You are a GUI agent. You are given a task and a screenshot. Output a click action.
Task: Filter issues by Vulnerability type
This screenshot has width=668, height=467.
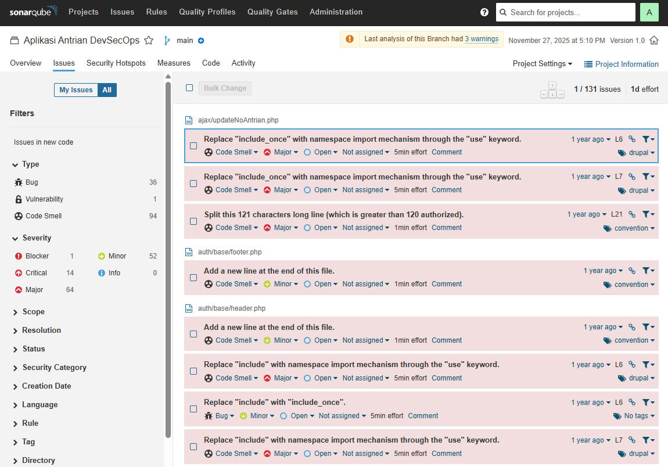point(44,199)
